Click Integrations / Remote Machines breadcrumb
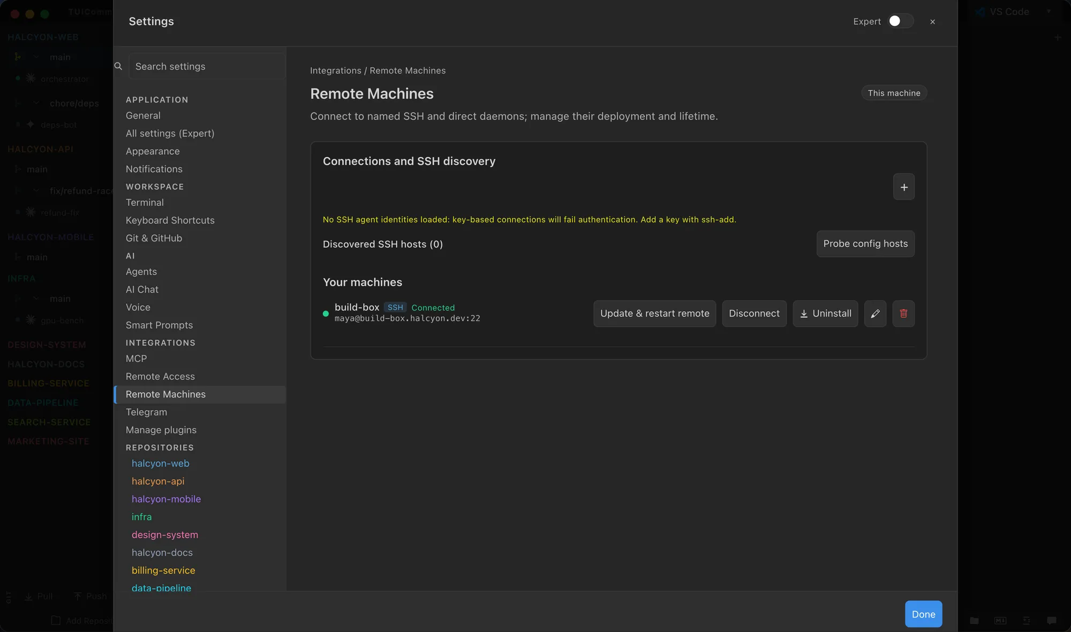Image resolution: width=1071 pixels, height=632 pixels. 378,71
